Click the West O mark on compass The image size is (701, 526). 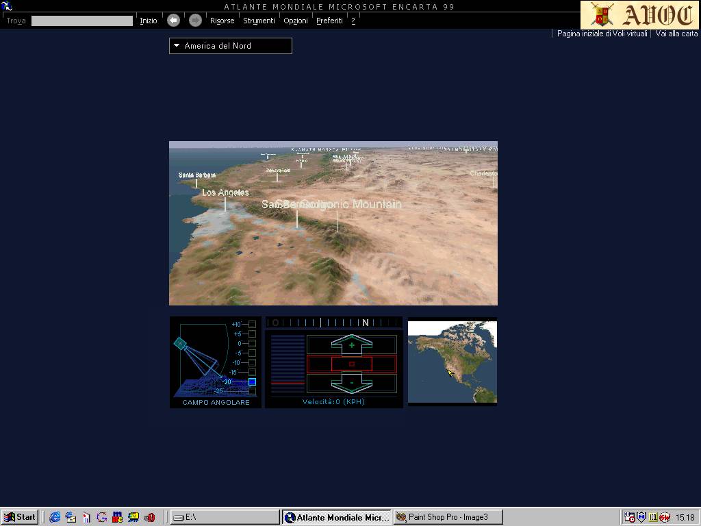tap(275, 323)
